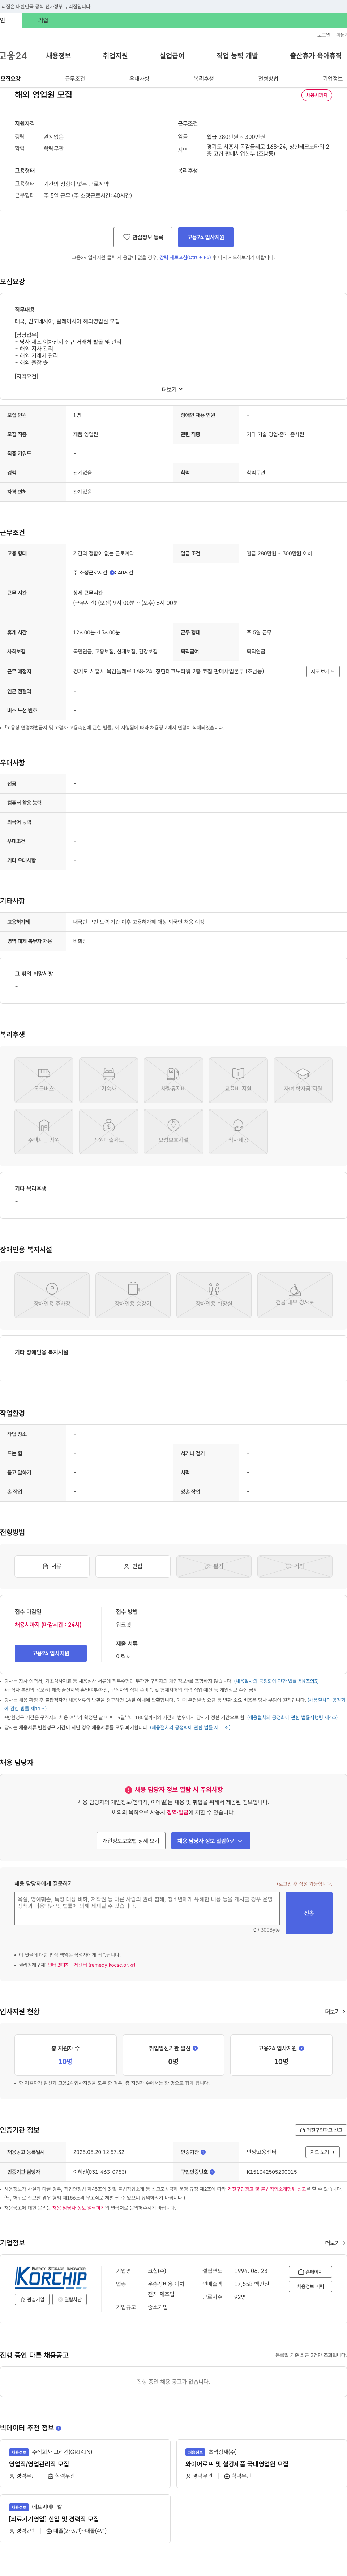The width and height of the screenshot is (347, 2576).
Task: Click the heart 관심정보 등록 button
Action: coord(142,237)
